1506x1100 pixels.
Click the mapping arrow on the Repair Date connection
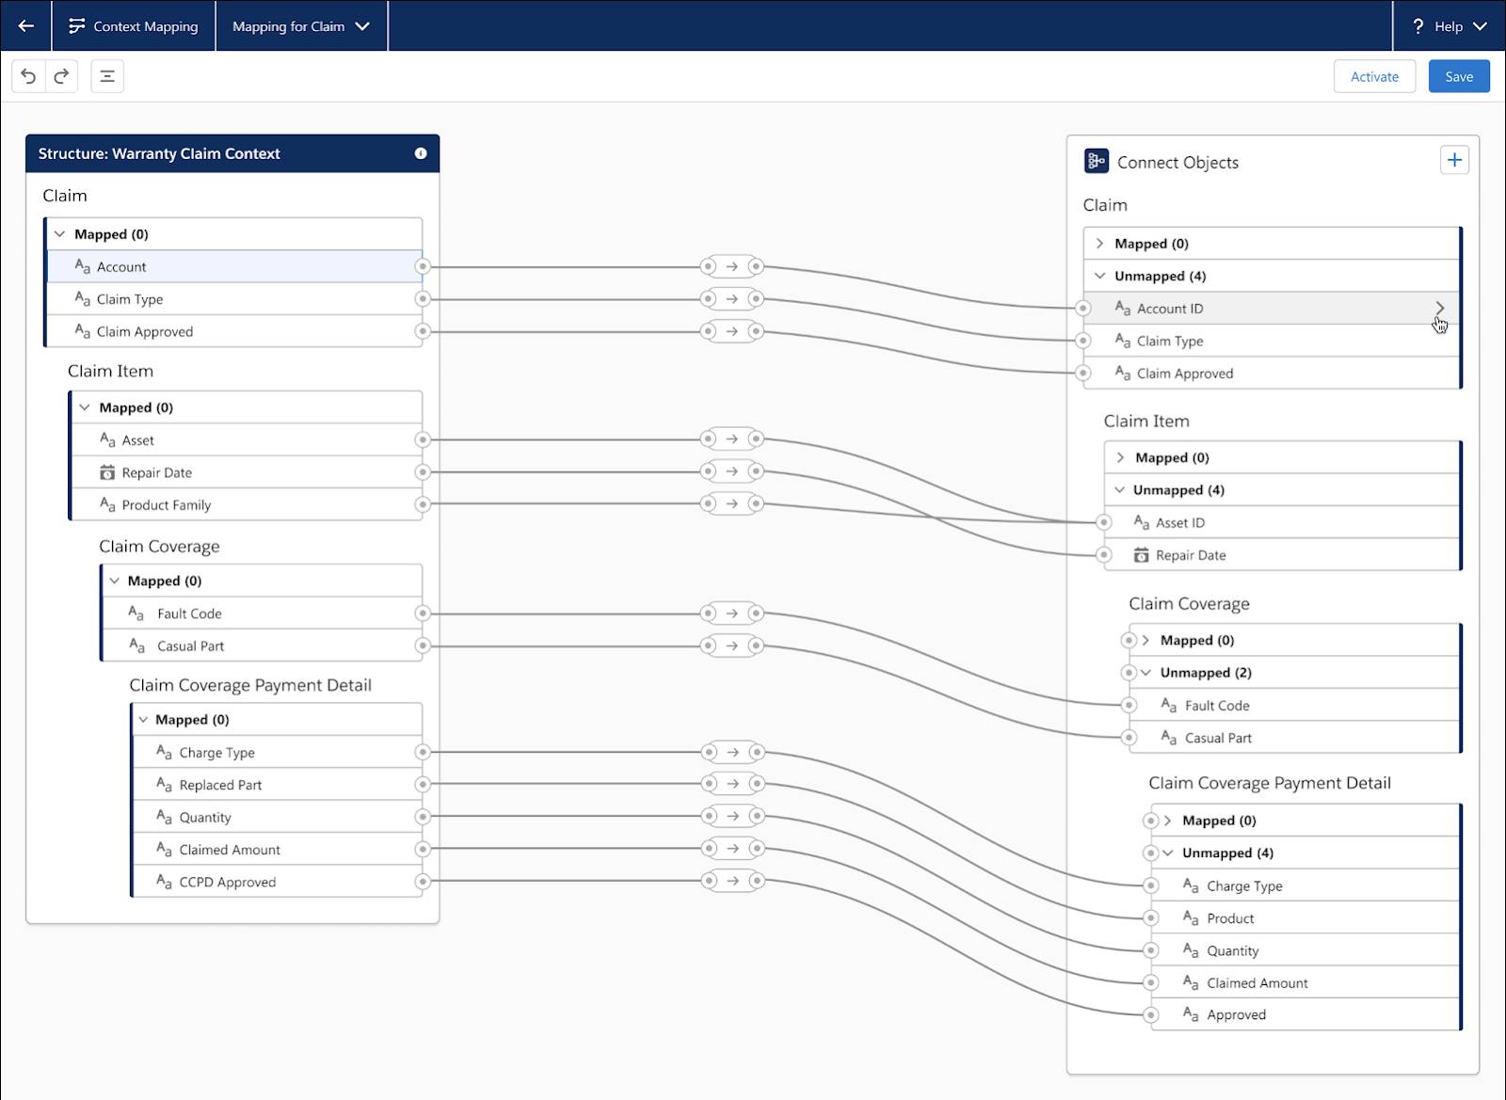pos(732,471)
